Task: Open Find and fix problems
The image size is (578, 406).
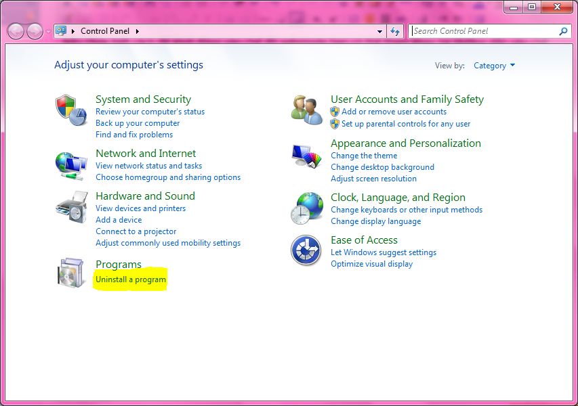Action: (x=134, y=135)
